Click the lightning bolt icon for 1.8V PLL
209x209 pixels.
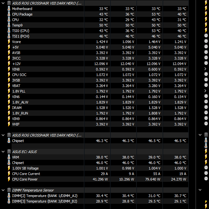pyautogui.click(x=9, y=91)
